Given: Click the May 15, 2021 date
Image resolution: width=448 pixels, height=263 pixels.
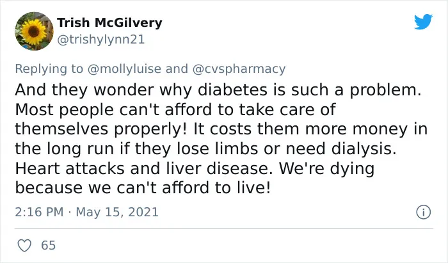Looking at the screenshot, I should 117,212.
